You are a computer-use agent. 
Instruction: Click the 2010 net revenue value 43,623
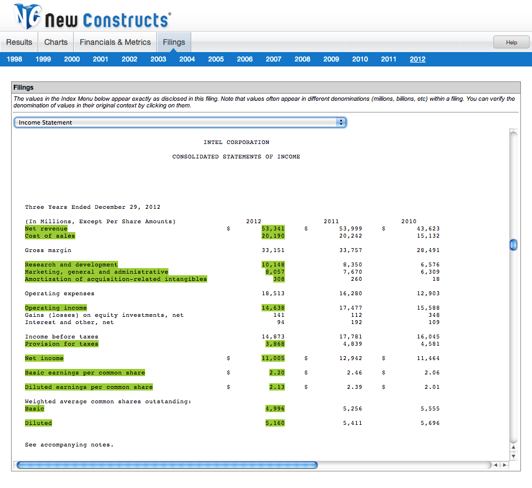point(428,229)
